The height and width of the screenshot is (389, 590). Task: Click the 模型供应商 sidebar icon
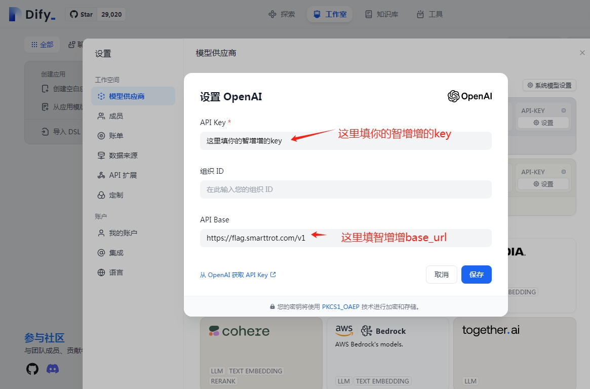pyautogui.click(x=101, y=96)
